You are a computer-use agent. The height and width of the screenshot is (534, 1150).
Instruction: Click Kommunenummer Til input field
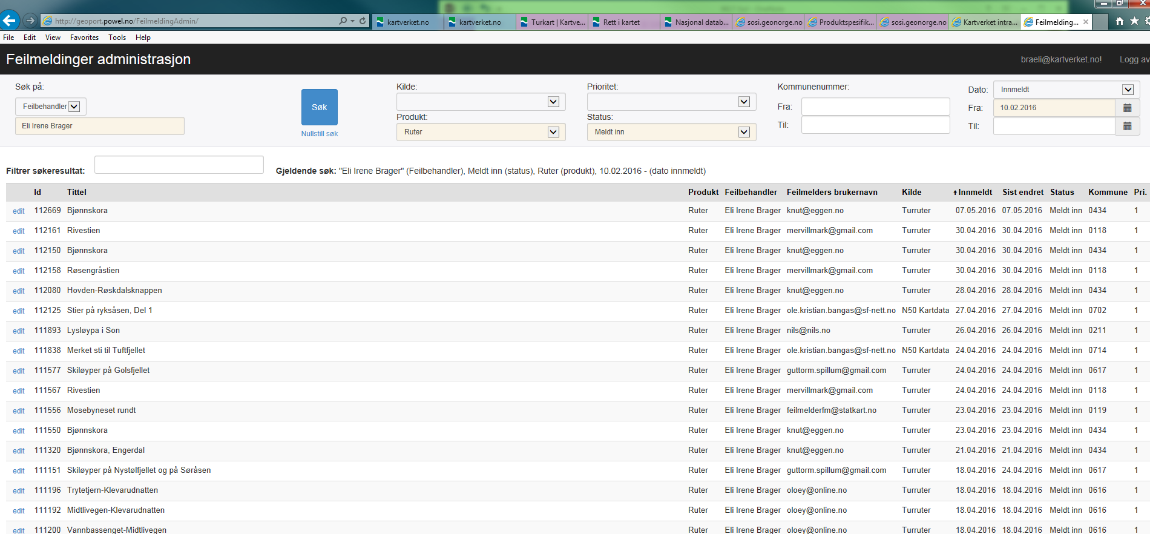[x=875, y=125]
